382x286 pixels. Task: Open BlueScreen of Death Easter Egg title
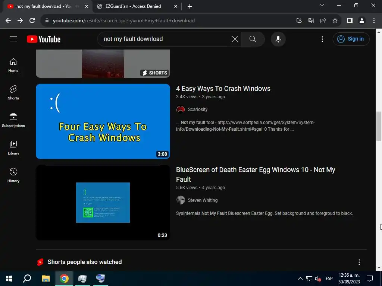point(256,174)
